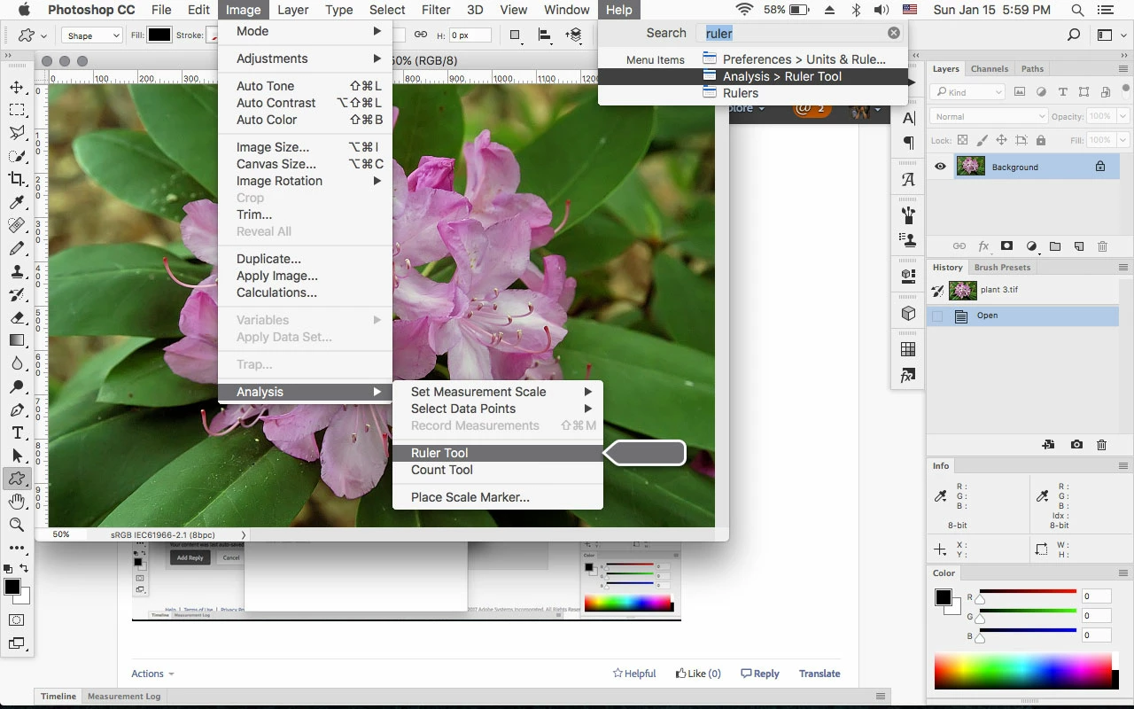Screen dimensions: 1134x709
Task: Toggle lock transparent pixels in Layers panel
Action: (963, 140)
